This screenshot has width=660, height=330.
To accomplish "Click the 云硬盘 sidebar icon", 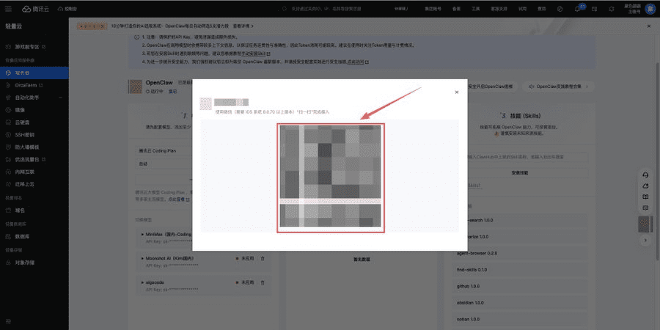I will point(8,122).
